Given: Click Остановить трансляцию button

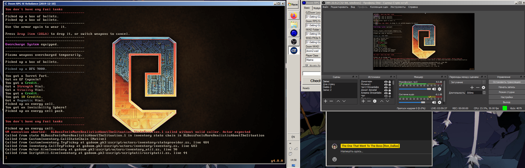Looking at the screenshot, I should tap(507, 82).
